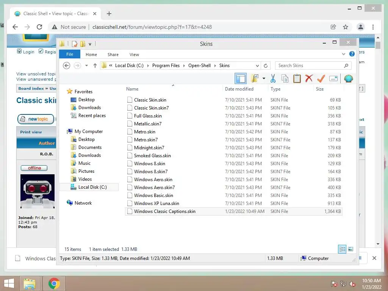This screenshot has width=388, height=291.
Task: Select Videos folder in navigation pane
Action: [x=85, y=179]
